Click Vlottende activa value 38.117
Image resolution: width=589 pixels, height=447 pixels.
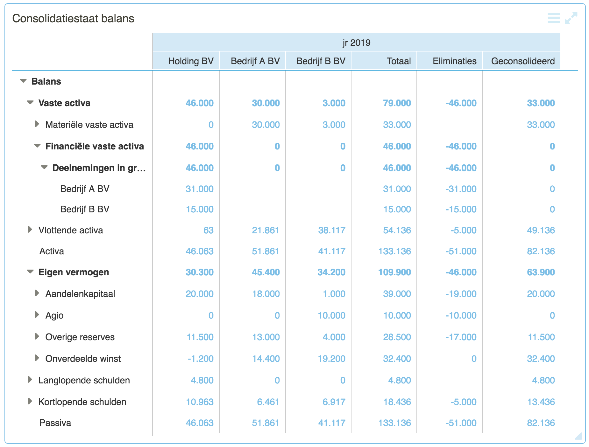pyautogui.click(x=332, y=230)
